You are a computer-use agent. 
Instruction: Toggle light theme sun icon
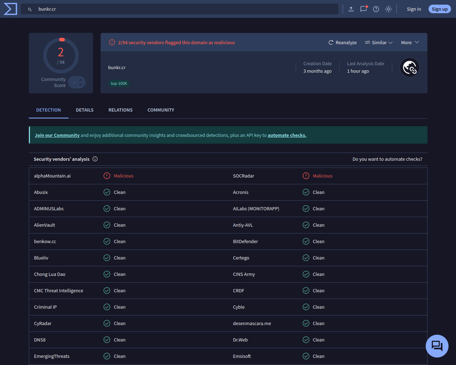pos(388,9)
